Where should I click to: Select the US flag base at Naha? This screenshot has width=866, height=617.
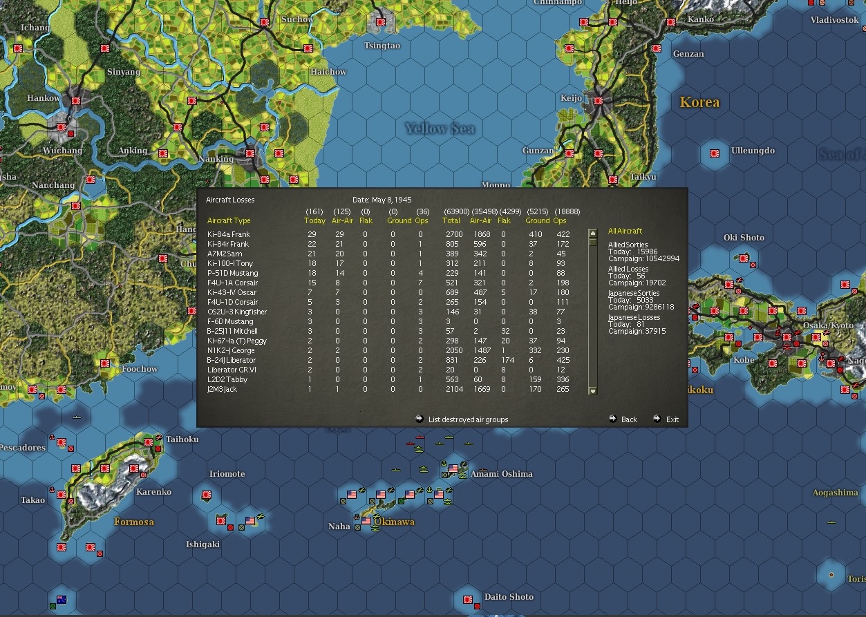366,521
